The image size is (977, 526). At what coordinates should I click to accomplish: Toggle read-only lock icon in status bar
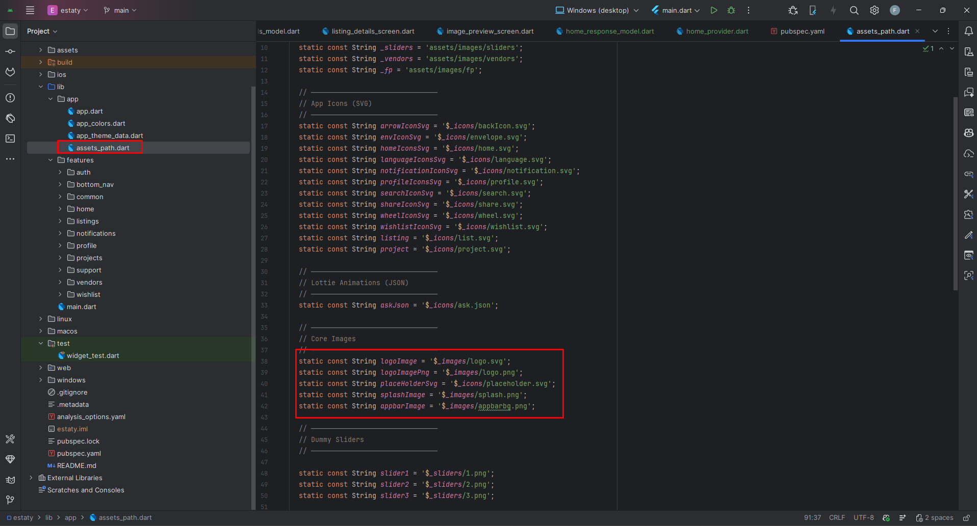[966, 518]
